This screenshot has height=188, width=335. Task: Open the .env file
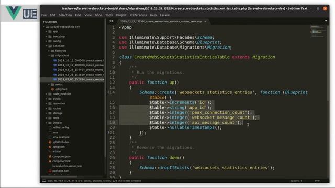click(x=55, y=132)
